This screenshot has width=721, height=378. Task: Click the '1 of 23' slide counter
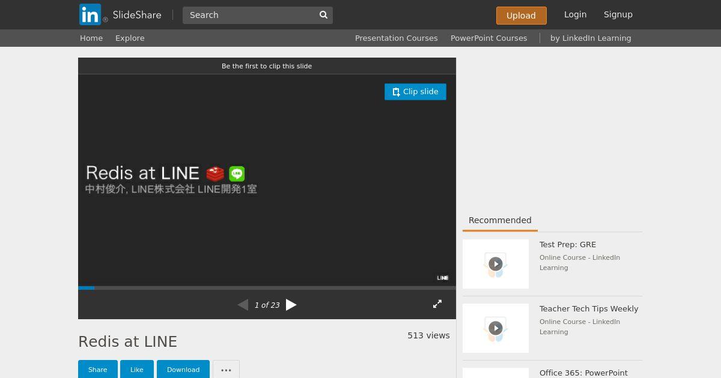[x=267, y=305]
